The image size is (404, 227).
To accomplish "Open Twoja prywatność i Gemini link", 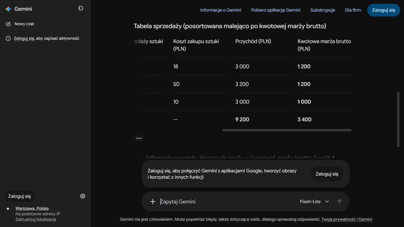I will pos(347,219).
